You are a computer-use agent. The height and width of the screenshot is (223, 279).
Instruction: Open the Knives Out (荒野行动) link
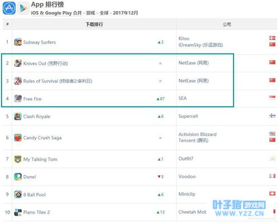pos(45,64)
